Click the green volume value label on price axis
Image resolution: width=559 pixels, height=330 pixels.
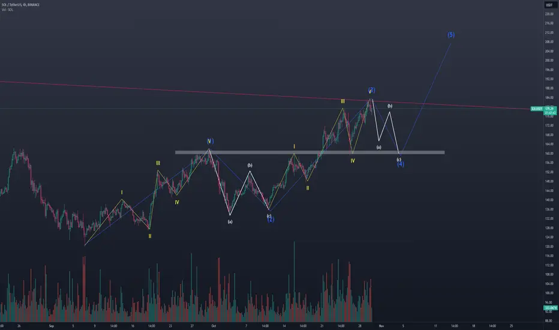tap(550, 308)
